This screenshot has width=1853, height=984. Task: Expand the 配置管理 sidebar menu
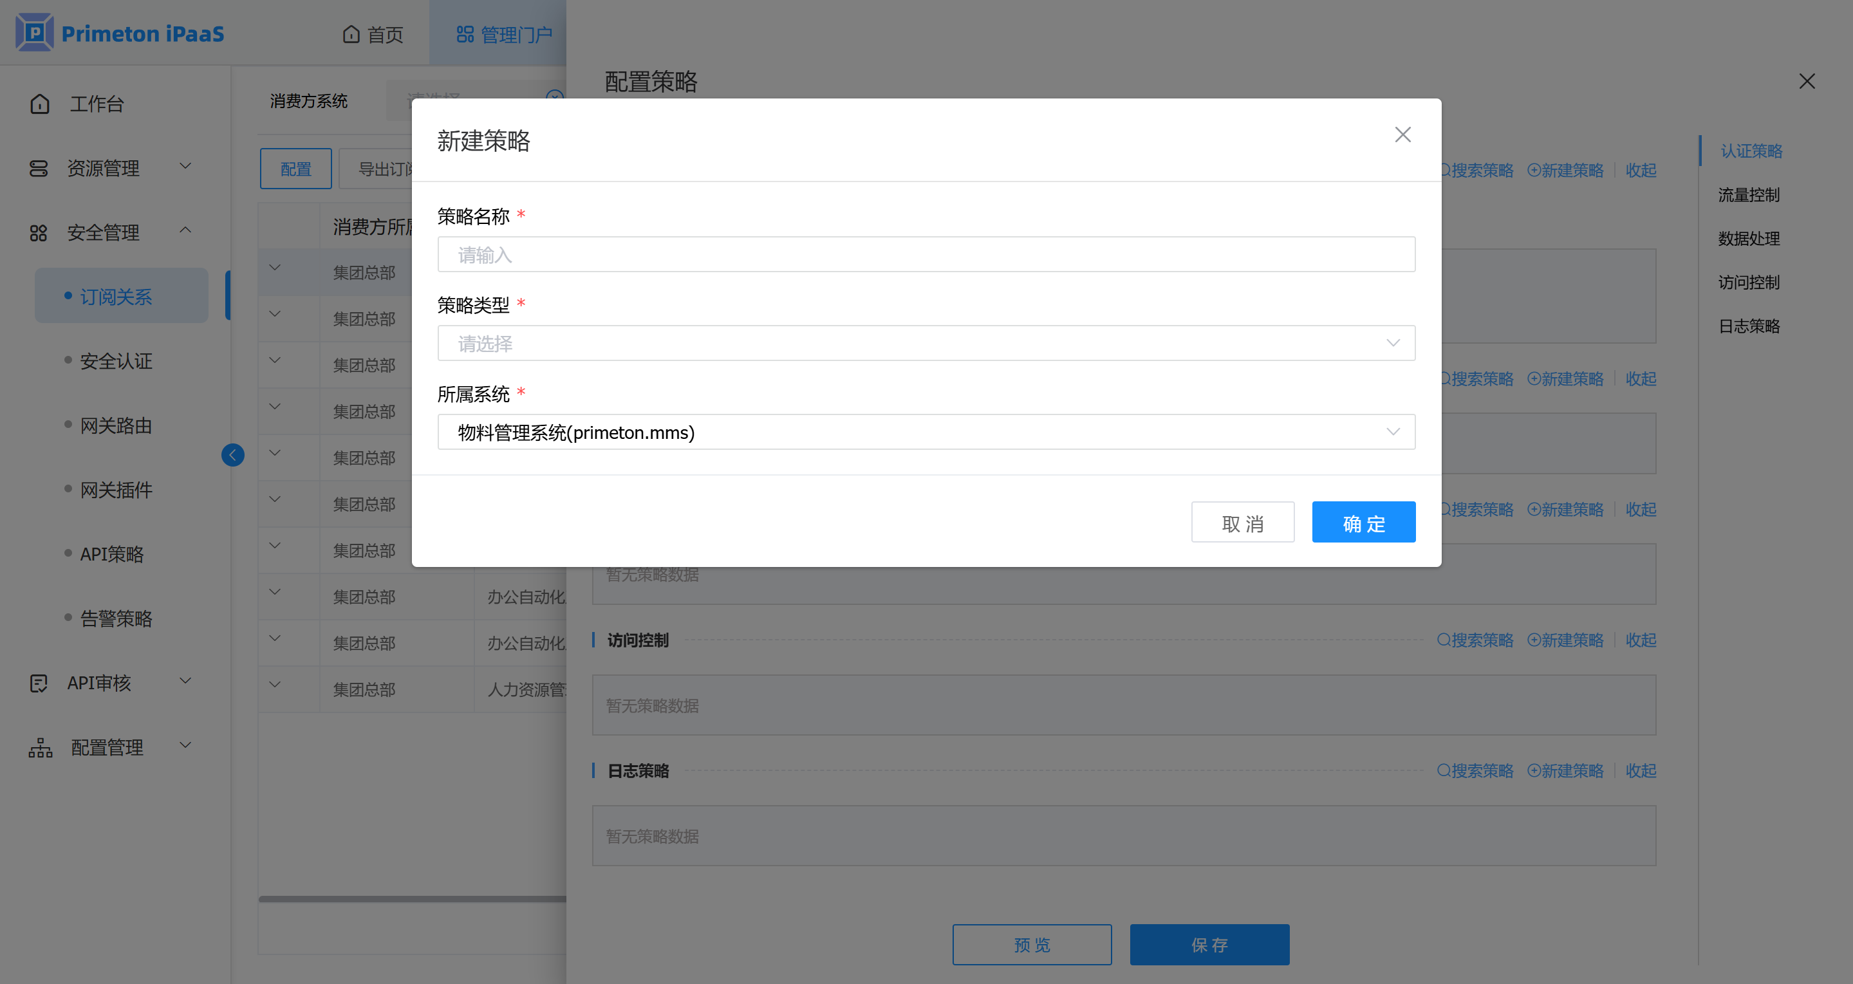point(185,745)
